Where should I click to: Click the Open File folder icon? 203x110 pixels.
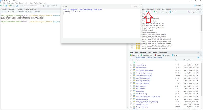tap(10, 6)
